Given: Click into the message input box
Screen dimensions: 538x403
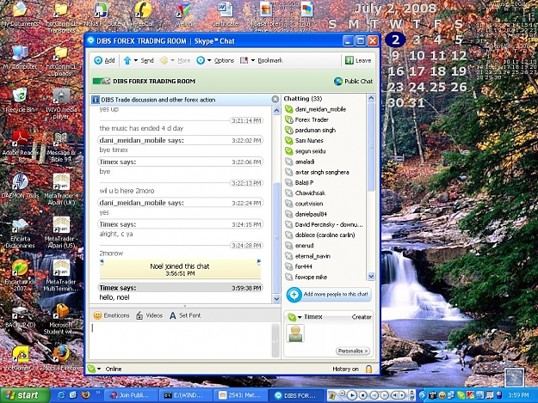Looking at the screenshot, I should (181, 340).
